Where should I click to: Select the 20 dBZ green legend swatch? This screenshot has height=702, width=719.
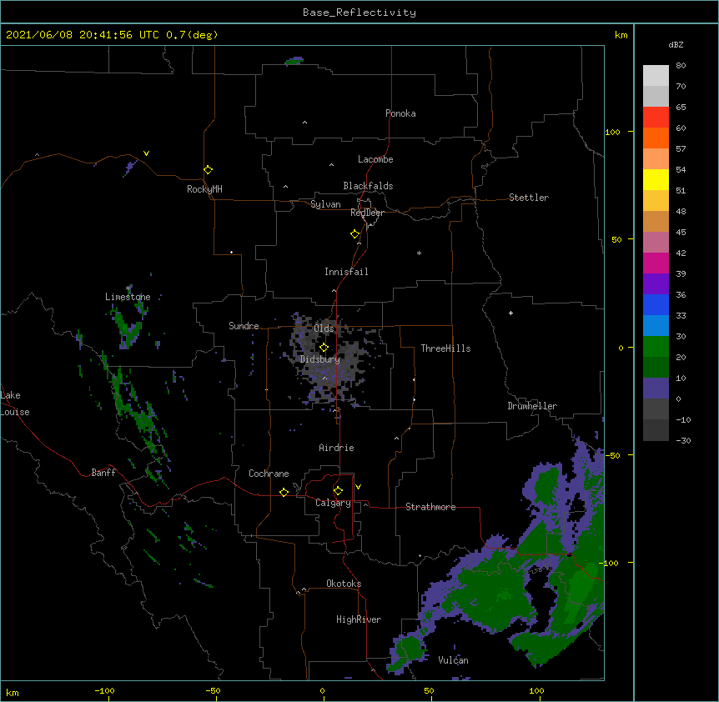click(656, 347)
